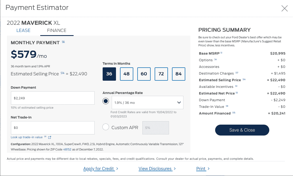Click the PRICING SUMMARY heading

pyautogui.click(x=224, y=30)
